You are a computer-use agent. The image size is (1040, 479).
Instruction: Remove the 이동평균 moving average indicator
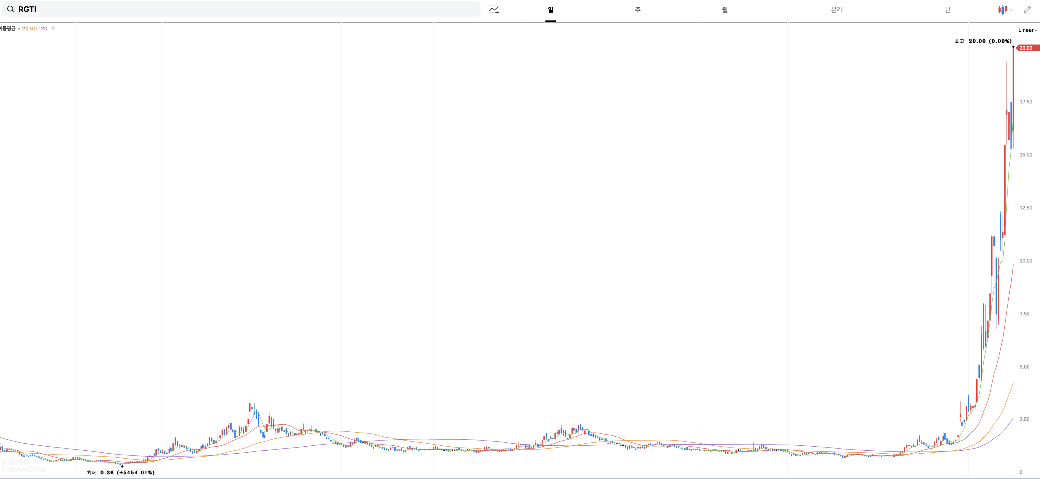(53, 28)
